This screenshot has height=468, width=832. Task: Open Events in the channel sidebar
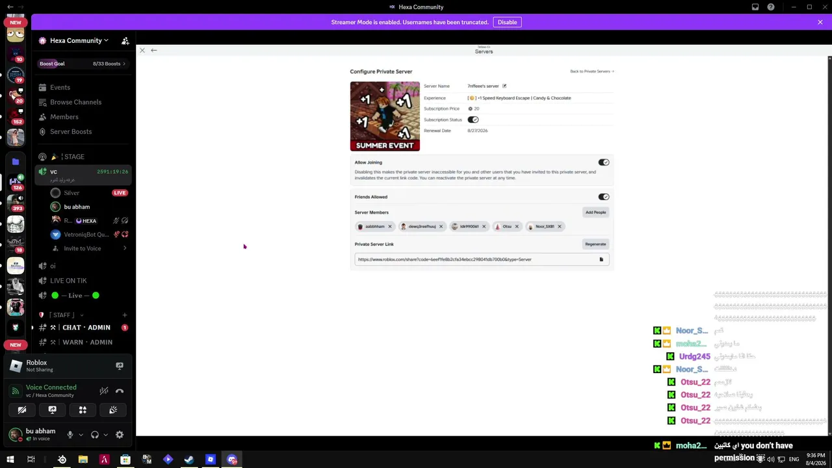(x=83, y=88)
